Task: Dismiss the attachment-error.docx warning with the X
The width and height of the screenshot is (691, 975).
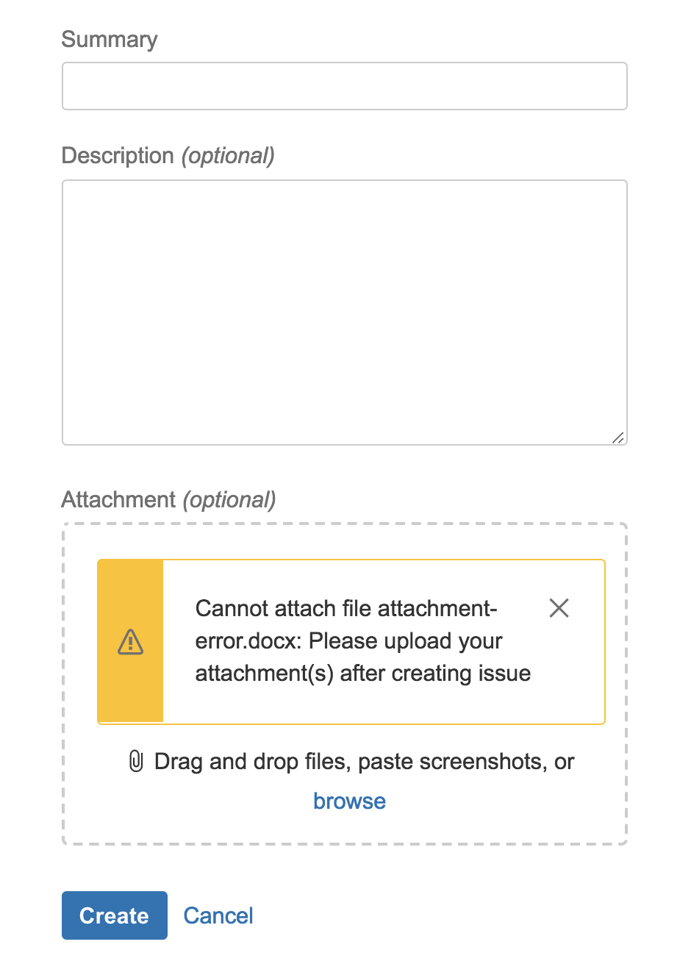Action: 559,608
